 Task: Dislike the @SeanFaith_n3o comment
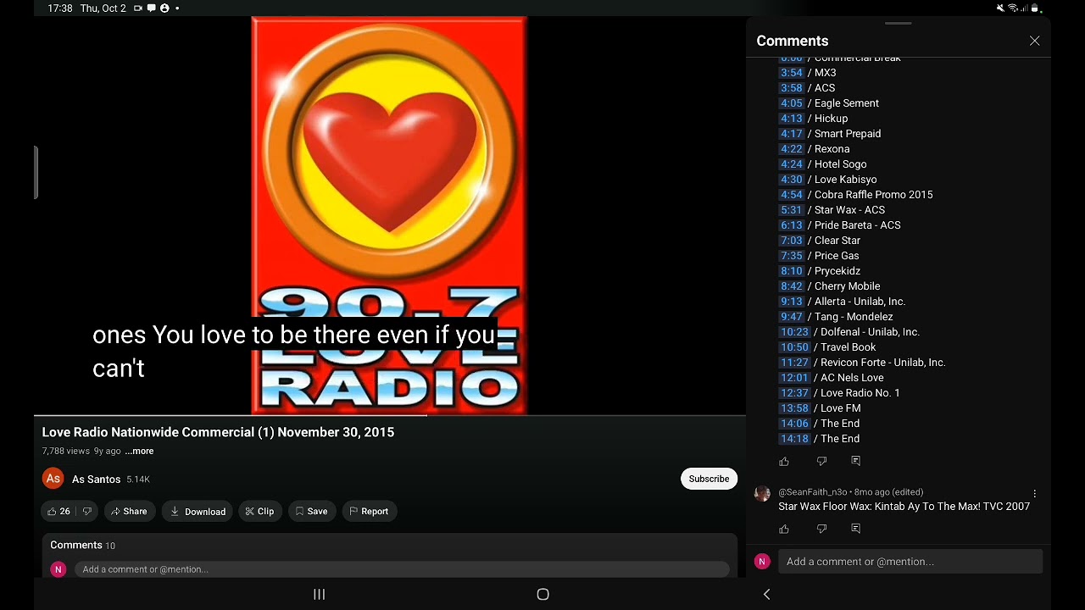[x=821, y=529]
